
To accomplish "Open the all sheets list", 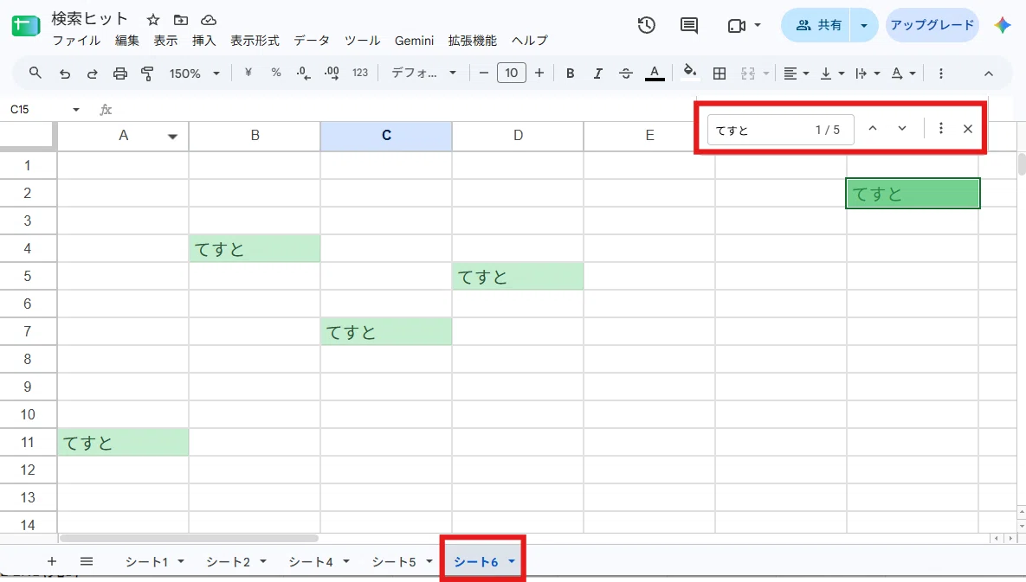I will click(87, 561).
